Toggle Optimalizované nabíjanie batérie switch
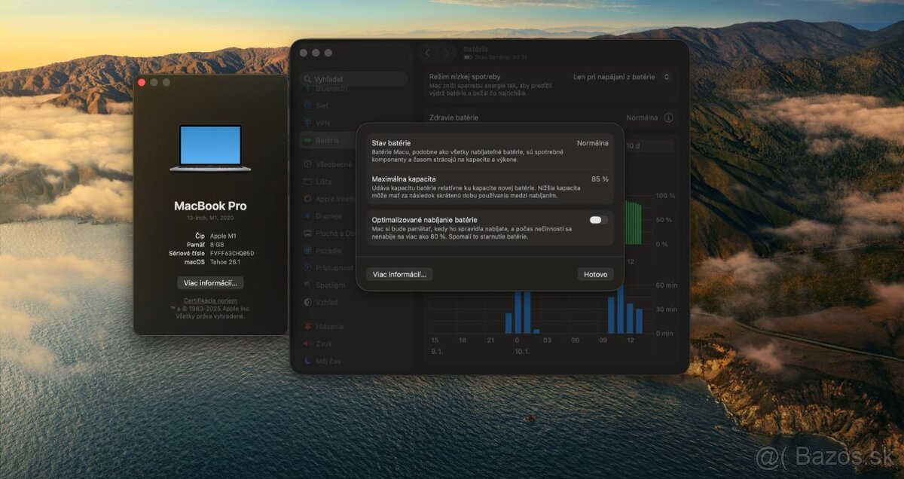Viewport: 904px width, 479px height. click(x=598, y=220)
